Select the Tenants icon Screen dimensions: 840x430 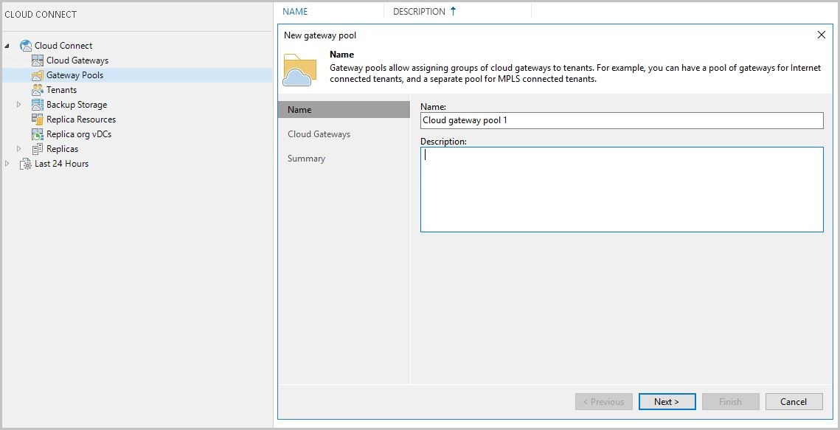(37, 89)
